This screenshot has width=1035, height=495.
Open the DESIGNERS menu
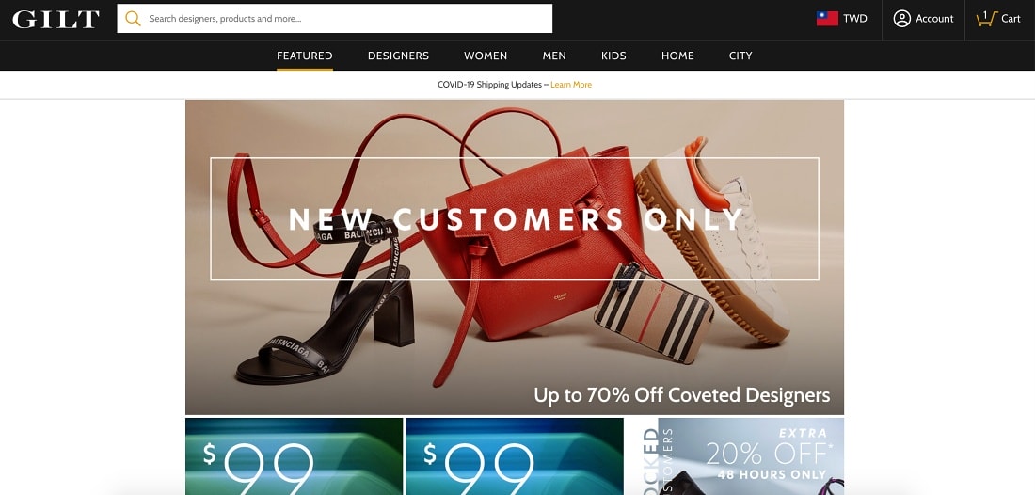398,56
